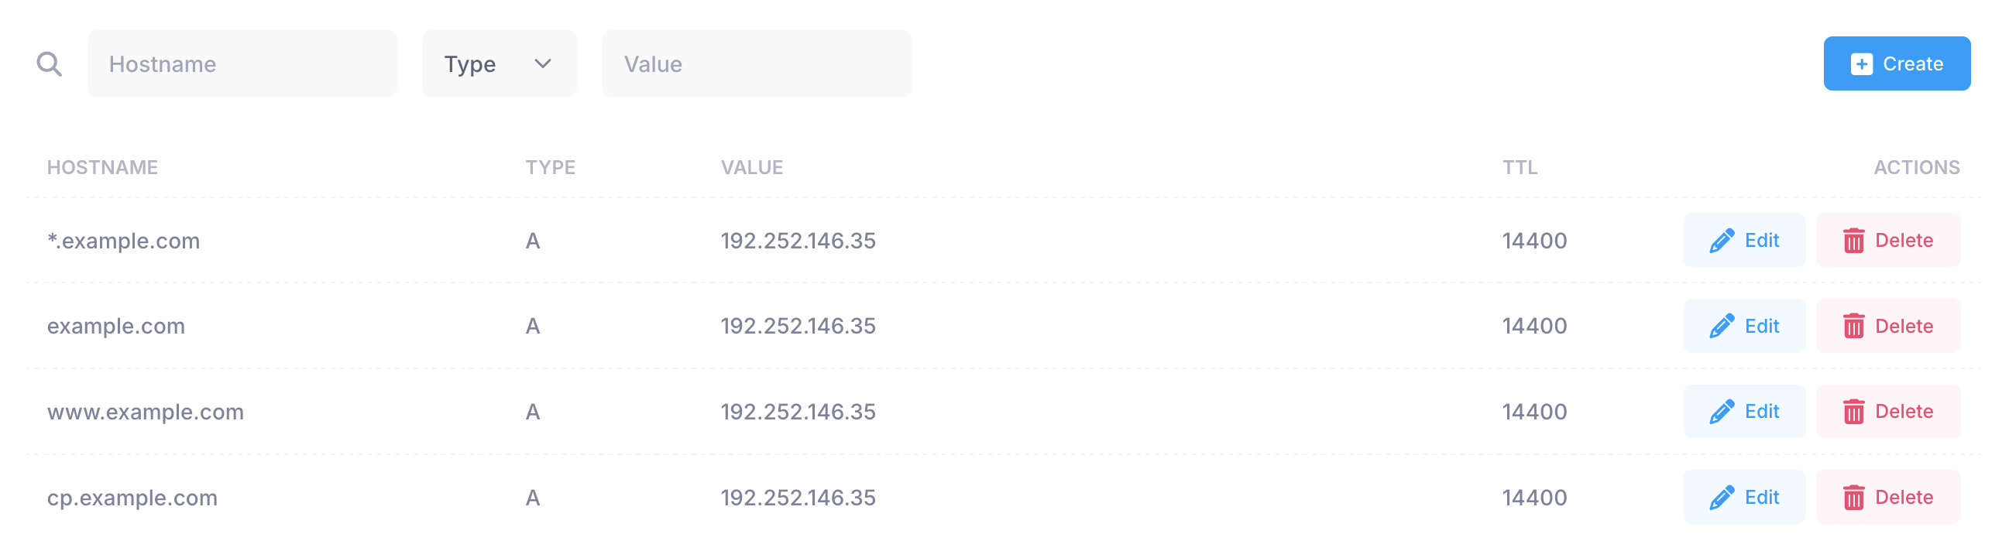Click trash icon for www.example.com row
This screenshot has height=534, width=2009.
pyautogui.click(x=1853, y=412)
